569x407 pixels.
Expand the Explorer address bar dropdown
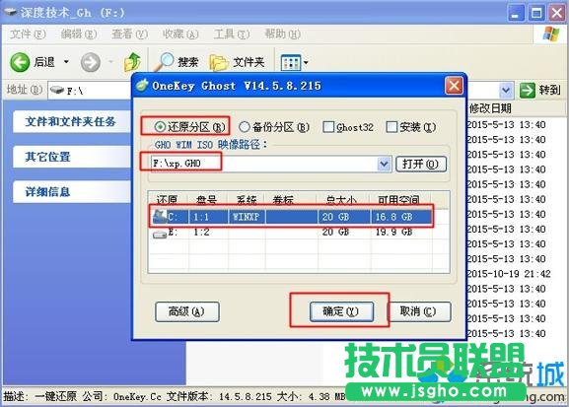tap(506, 91)
